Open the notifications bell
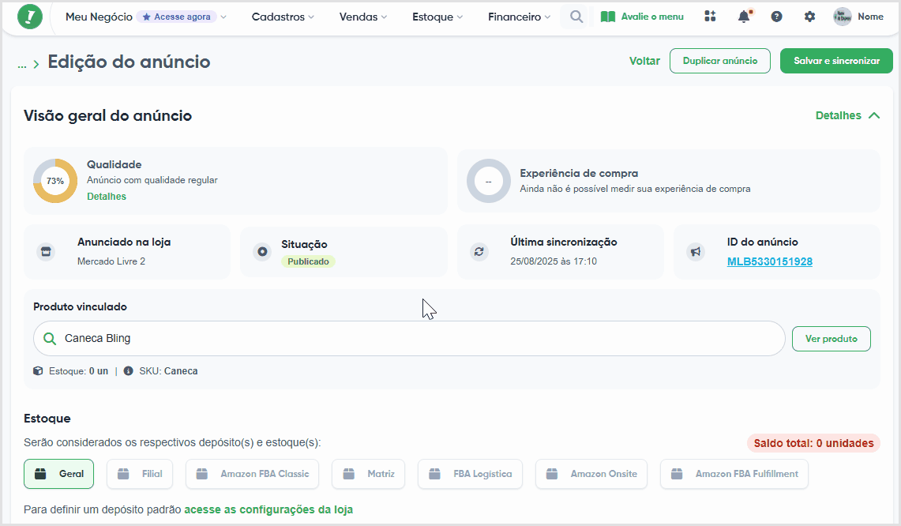 (x=744, y=16)
